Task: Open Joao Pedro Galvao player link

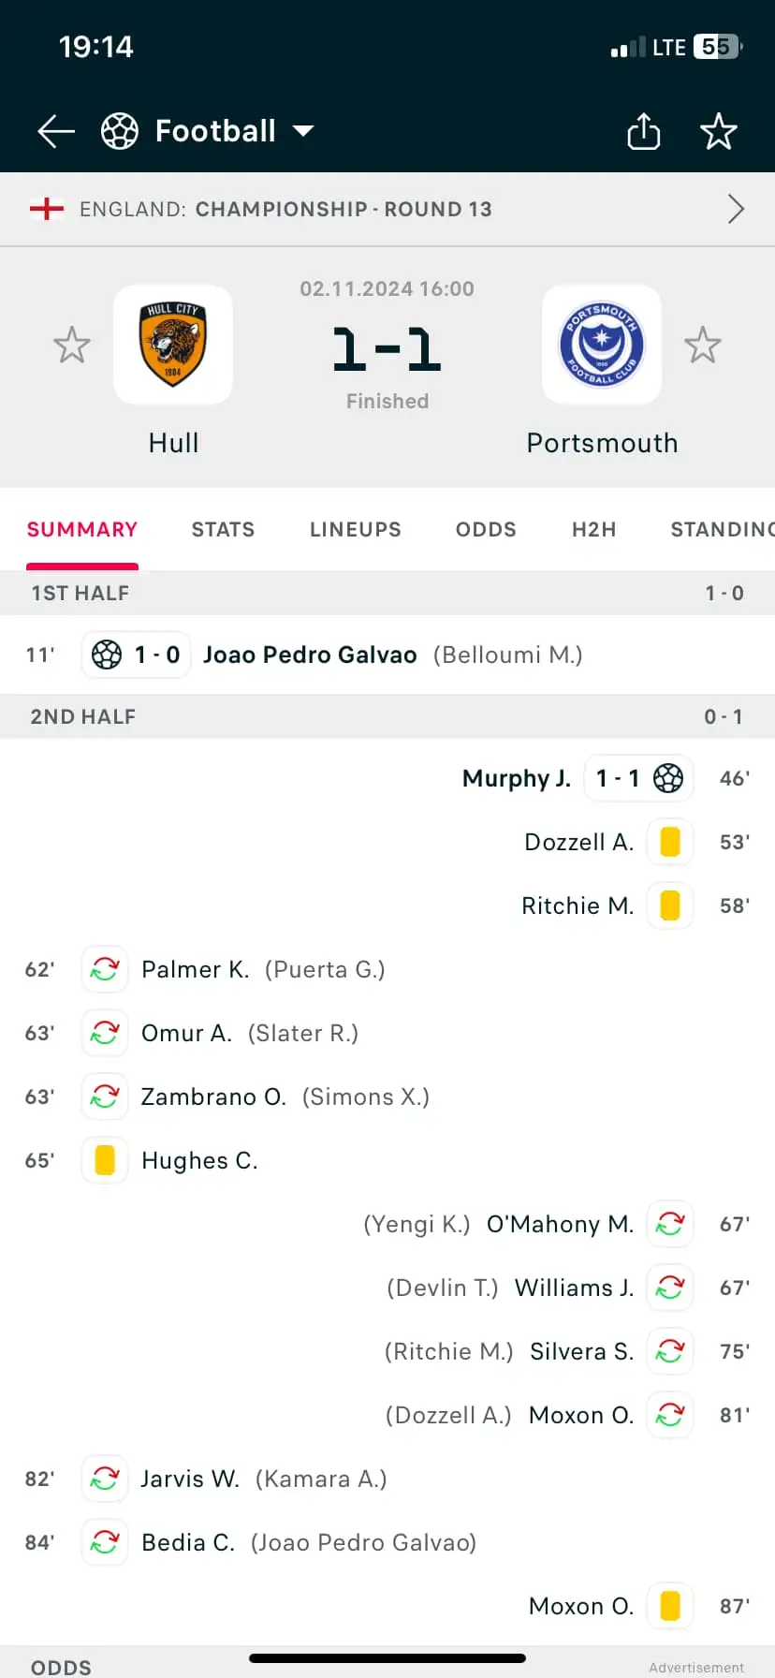Action: (310, 655)
